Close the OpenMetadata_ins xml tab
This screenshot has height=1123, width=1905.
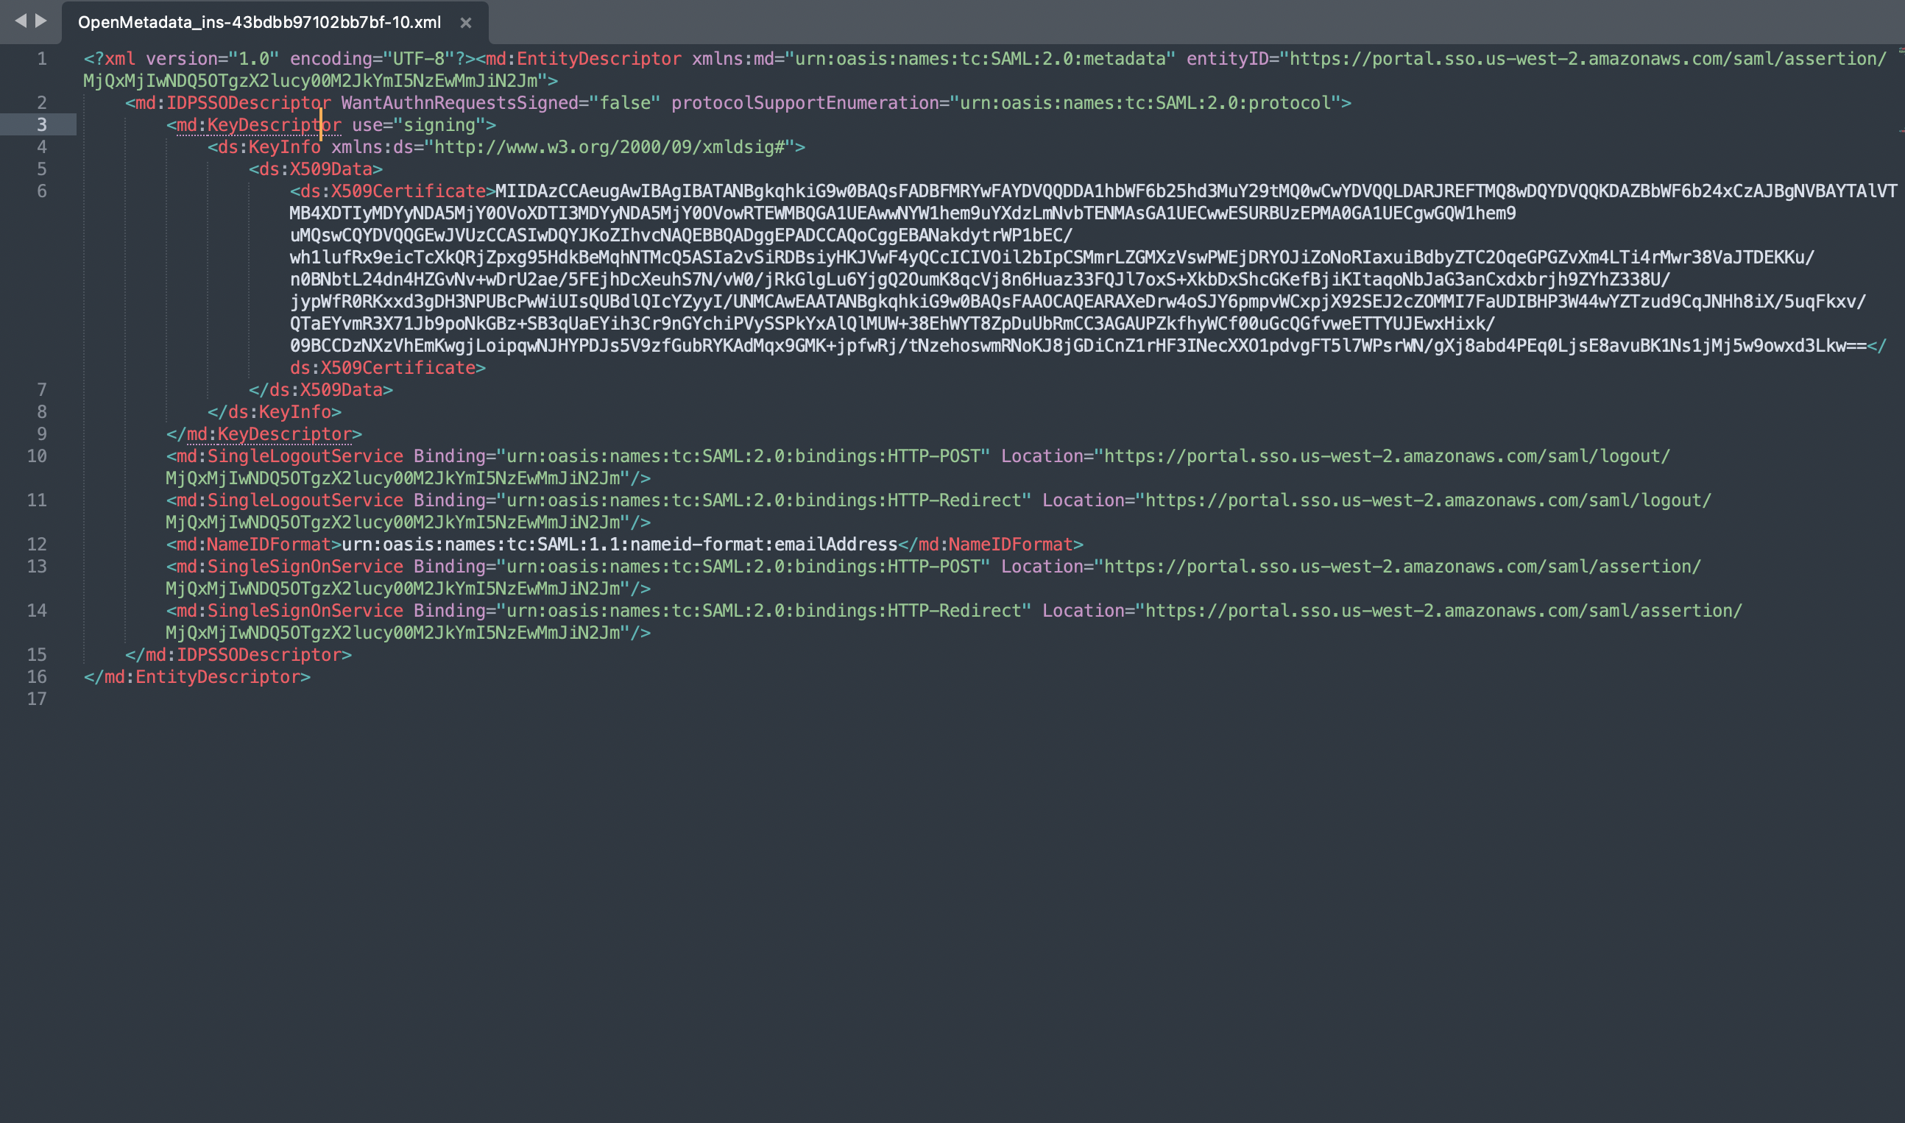pyautogui.click(x=466, y=23)
